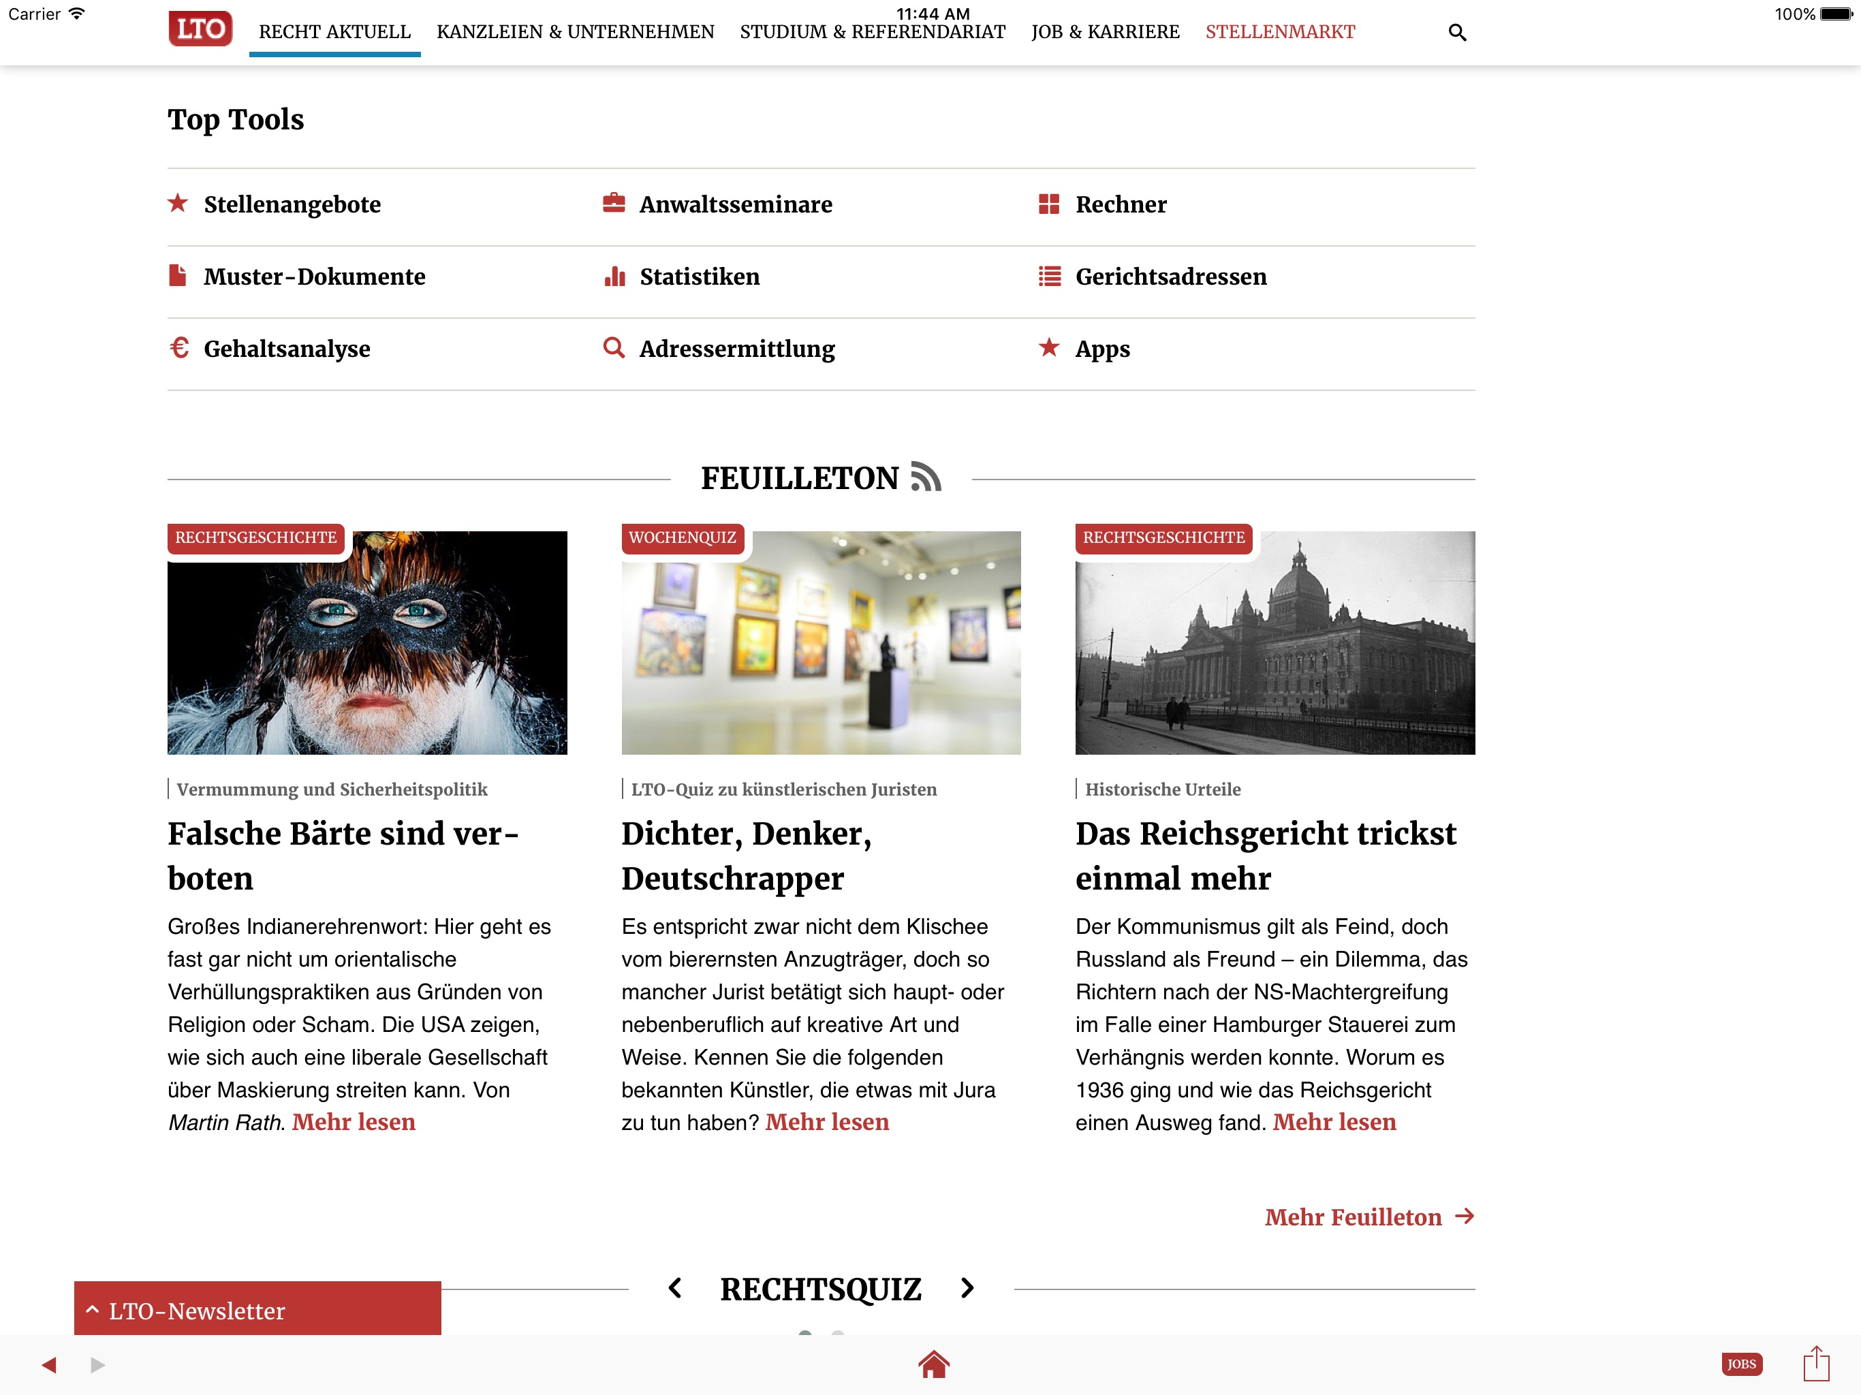This screenshot has width=1861, height=1395.
Task: Open the Rechner tool link
Action: point(1121,204)
